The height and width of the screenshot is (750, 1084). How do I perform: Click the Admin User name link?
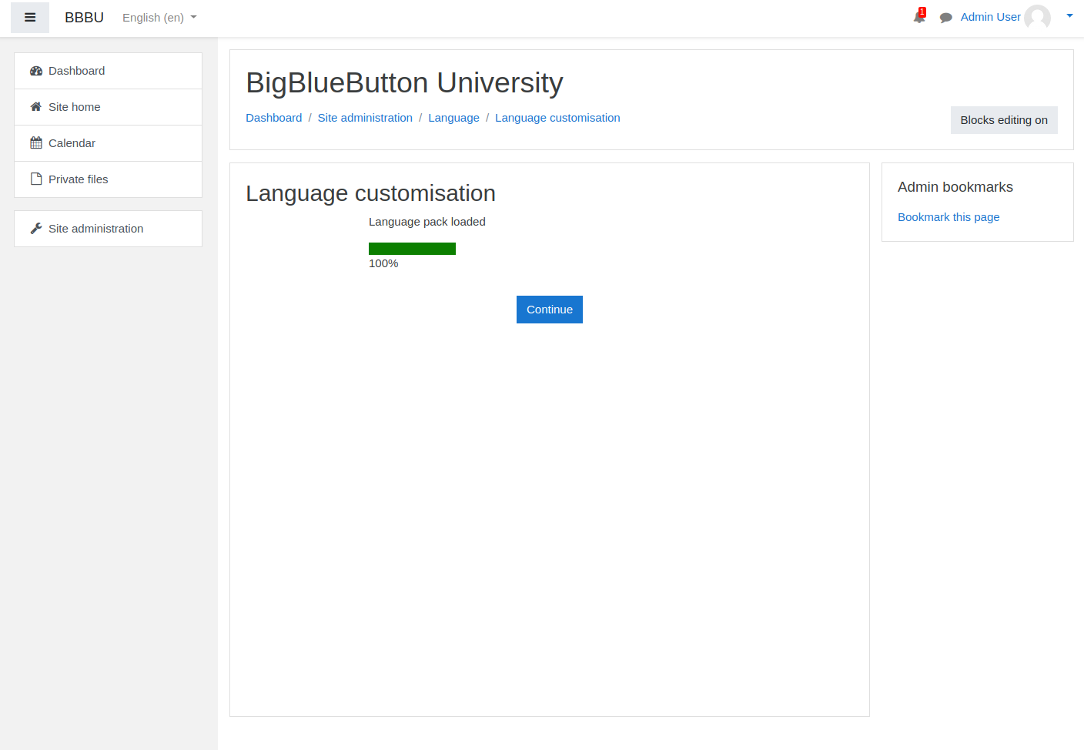[x=990, y=17]
